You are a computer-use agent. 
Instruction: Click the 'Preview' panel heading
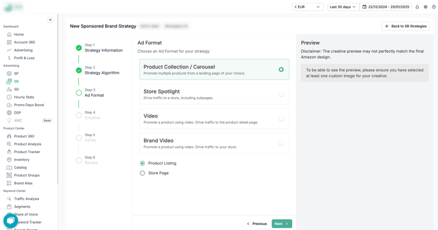(x=310, y=43)
